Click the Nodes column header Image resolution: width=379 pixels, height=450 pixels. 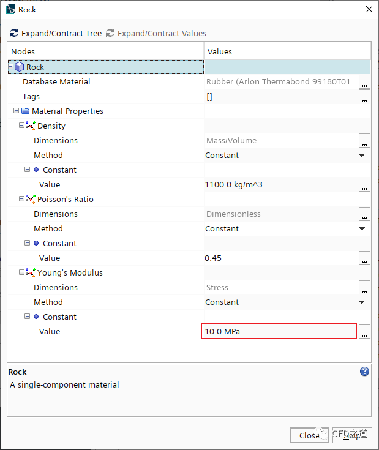tap(105, 51)
